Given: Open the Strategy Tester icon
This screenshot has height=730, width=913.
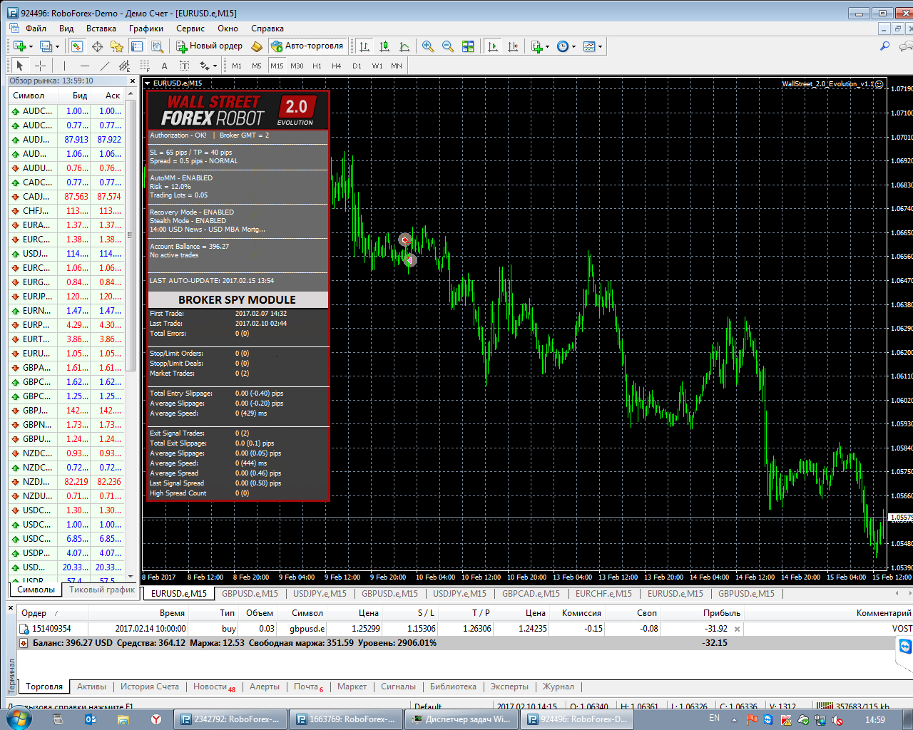Looking at the screenshot, I should [x=158, y=46].
